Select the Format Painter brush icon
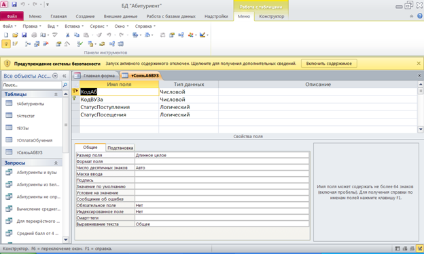This screenshot has width=424, height=254. point(99,35)
